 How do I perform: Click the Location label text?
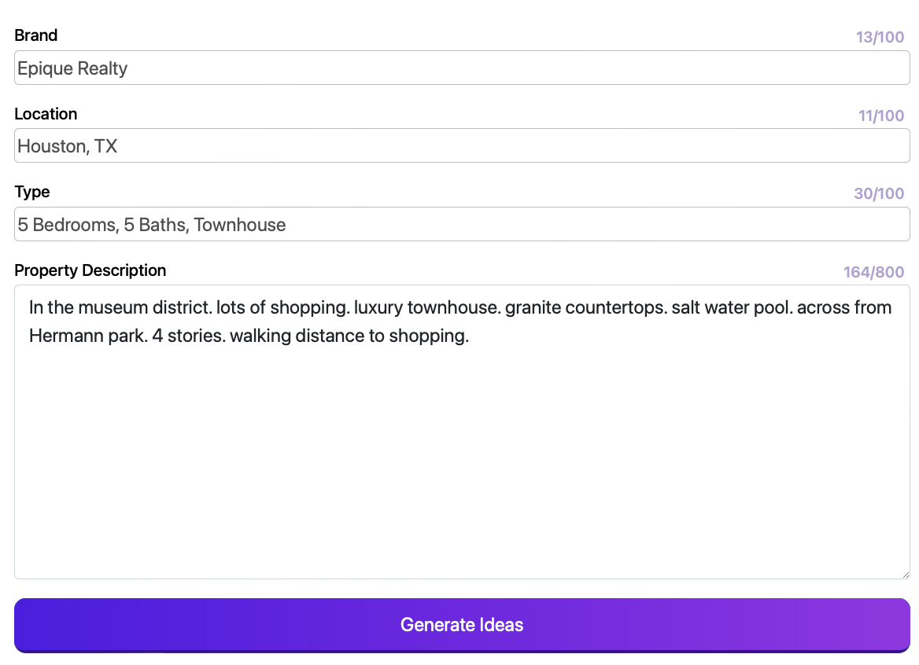(x=46, y=114)
